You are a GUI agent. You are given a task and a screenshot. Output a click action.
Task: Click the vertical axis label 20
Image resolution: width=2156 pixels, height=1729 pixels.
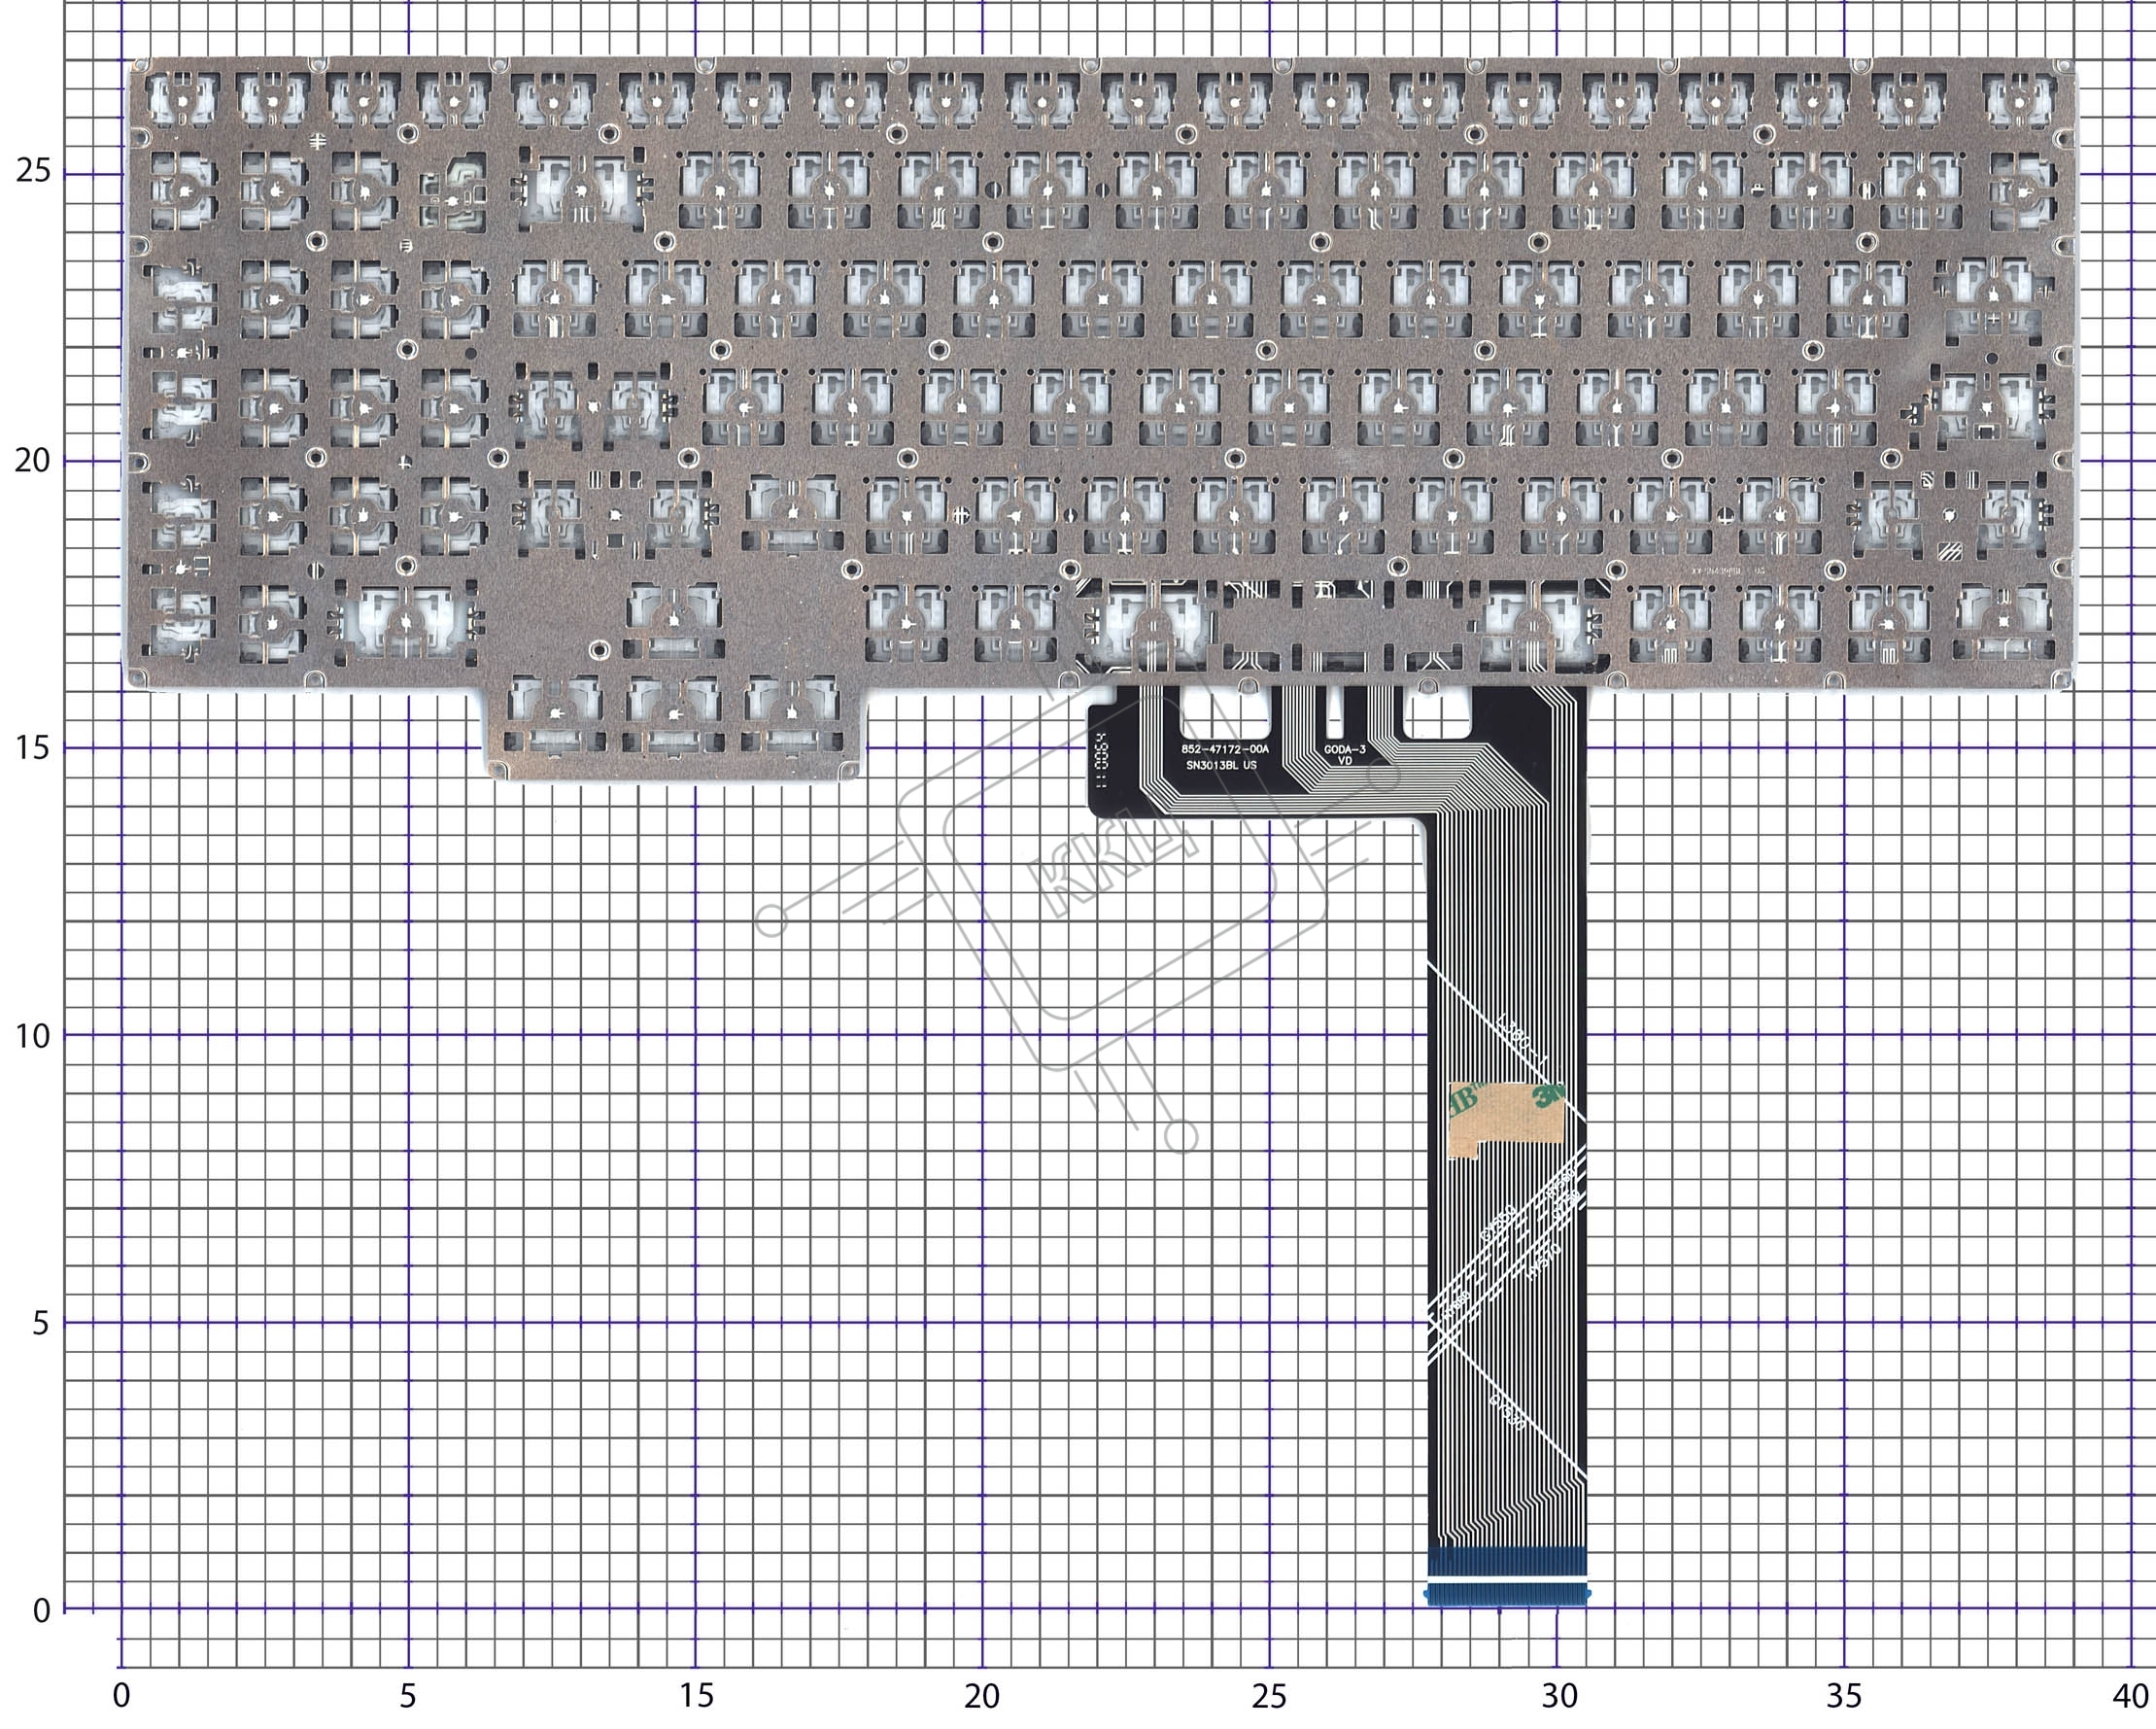pyautogui.click(x=33, y=461)
